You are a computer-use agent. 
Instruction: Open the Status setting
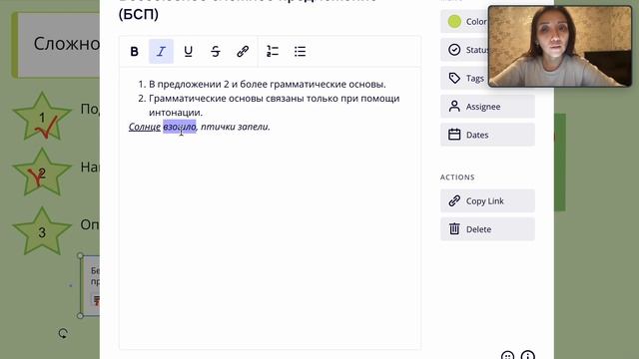[x=464, y=50]
